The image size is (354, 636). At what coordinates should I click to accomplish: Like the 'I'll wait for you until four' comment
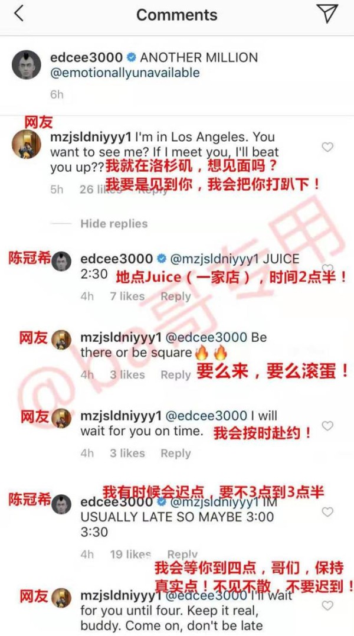(327, 605)
